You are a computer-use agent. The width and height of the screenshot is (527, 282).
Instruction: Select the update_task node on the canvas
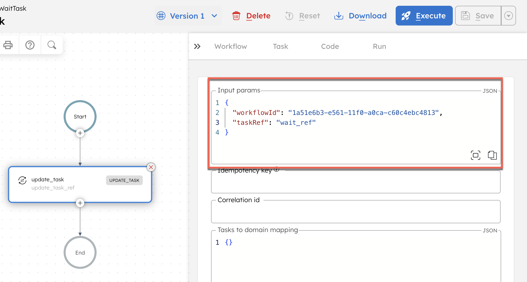(x=80, y=184)
